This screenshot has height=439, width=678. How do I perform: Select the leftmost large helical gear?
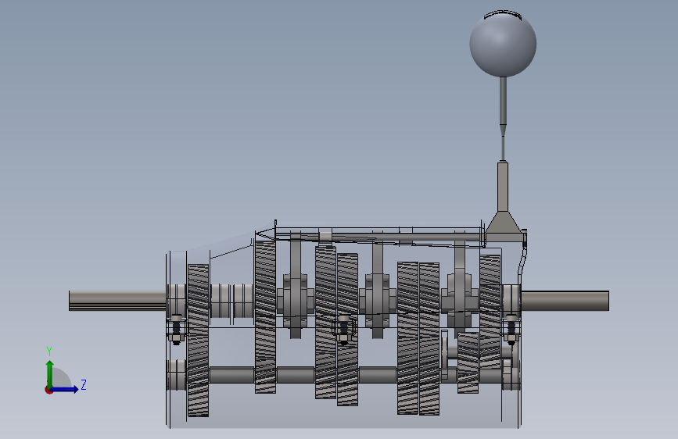point(198,340)
